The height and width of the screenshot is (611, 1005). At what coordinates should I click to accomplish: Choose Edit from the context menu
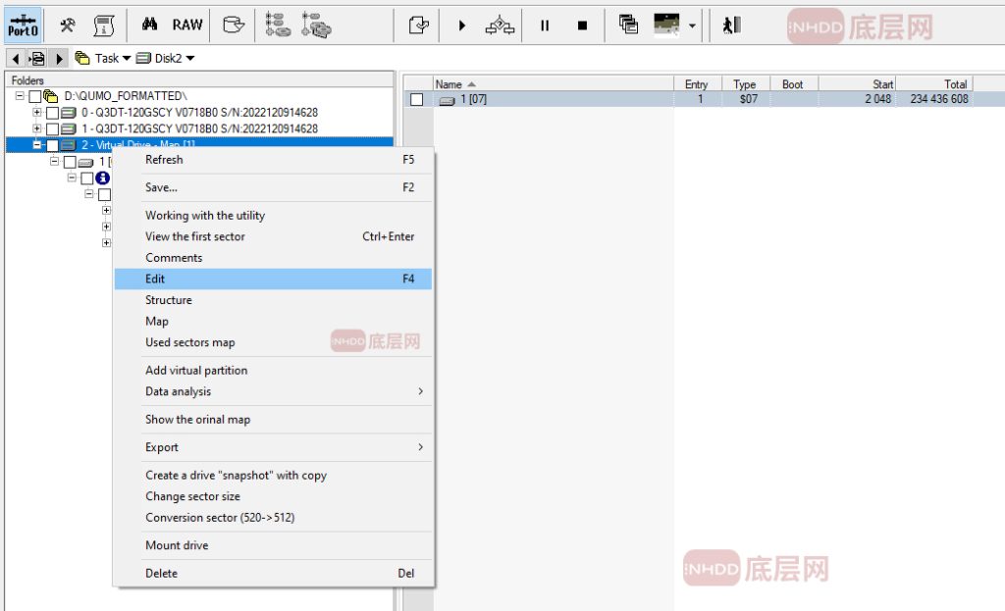point(155,280)
